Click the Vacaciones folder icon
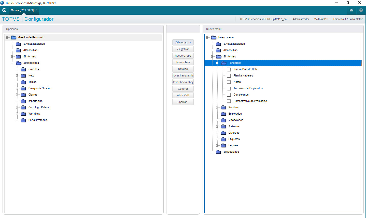Image resolution: width=366 pixels, height=218 pixels. coord(223,120)
